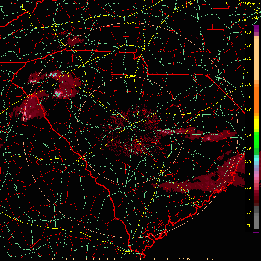Click the purple segment atop the color bar
261x261 pixels.
point(256,29)
